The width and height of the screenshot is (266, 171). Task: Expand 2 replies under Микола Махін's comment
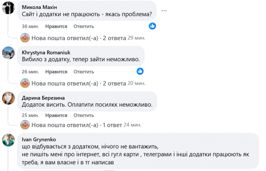(78, 38)
